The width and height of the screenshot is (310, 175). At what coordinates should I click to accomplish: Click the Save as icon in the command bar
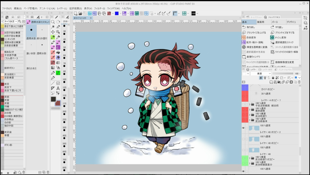click(x=94, y=13)
